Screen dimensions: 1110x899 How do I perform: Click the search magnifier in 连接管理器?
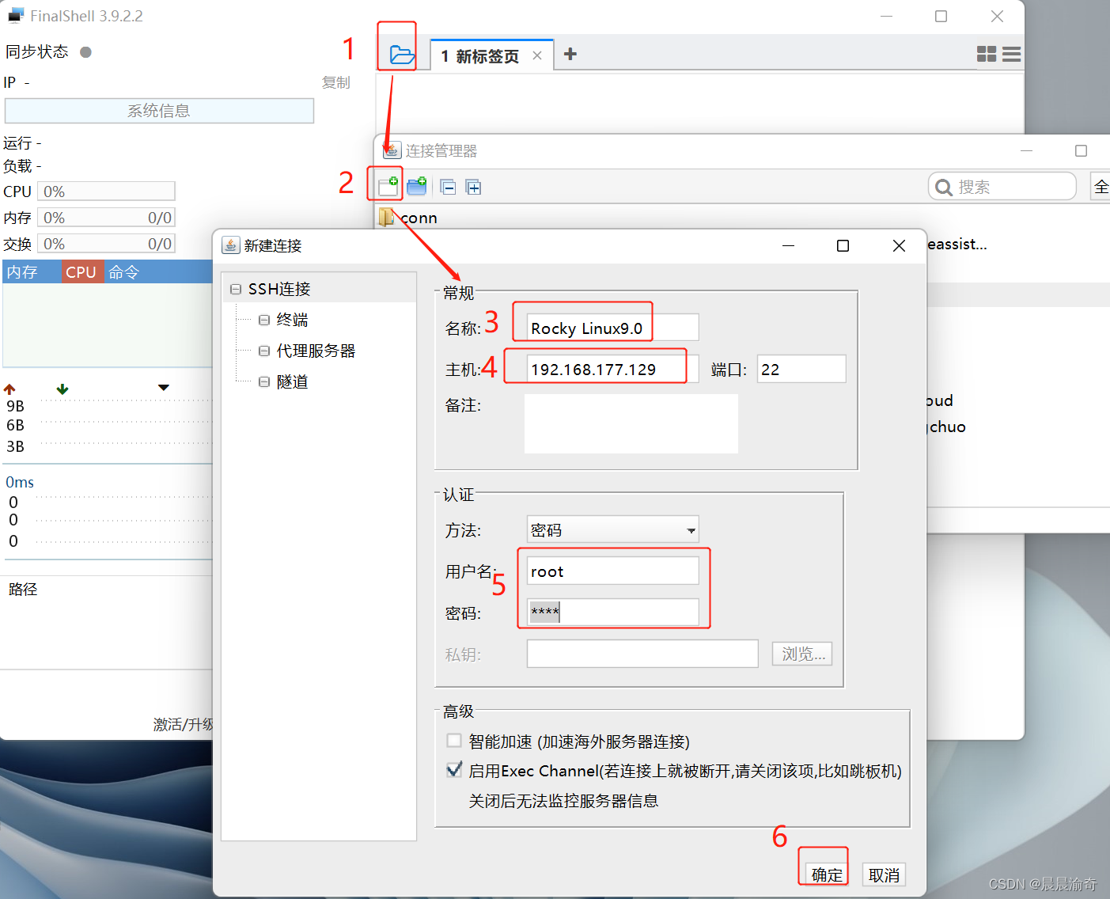(944, 187)
